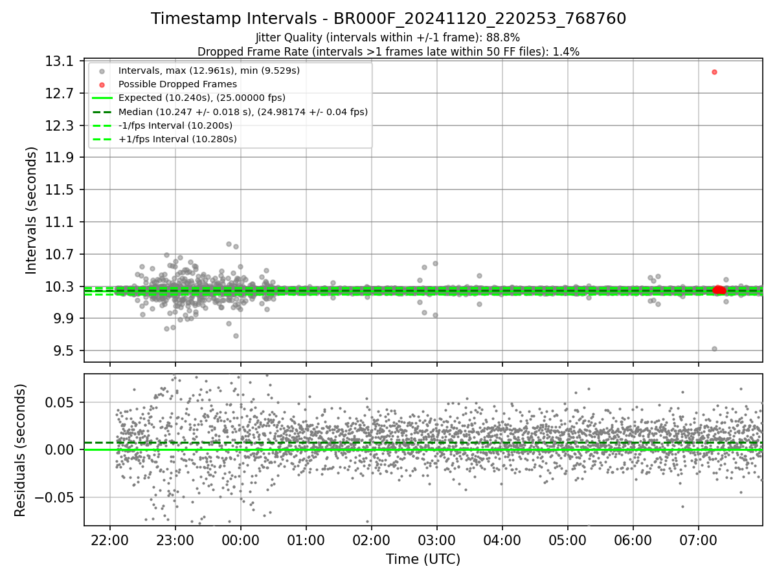Screen dimensions: 777x582
Task: Select the 'Jitter Quality' 88.8% subtitle line
Action: 388,38
